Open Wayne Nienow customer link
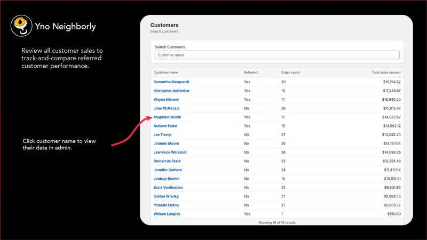 tap(166, 100)
